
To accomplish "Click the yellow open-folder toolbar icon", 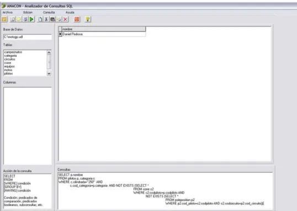I will 19,19.
